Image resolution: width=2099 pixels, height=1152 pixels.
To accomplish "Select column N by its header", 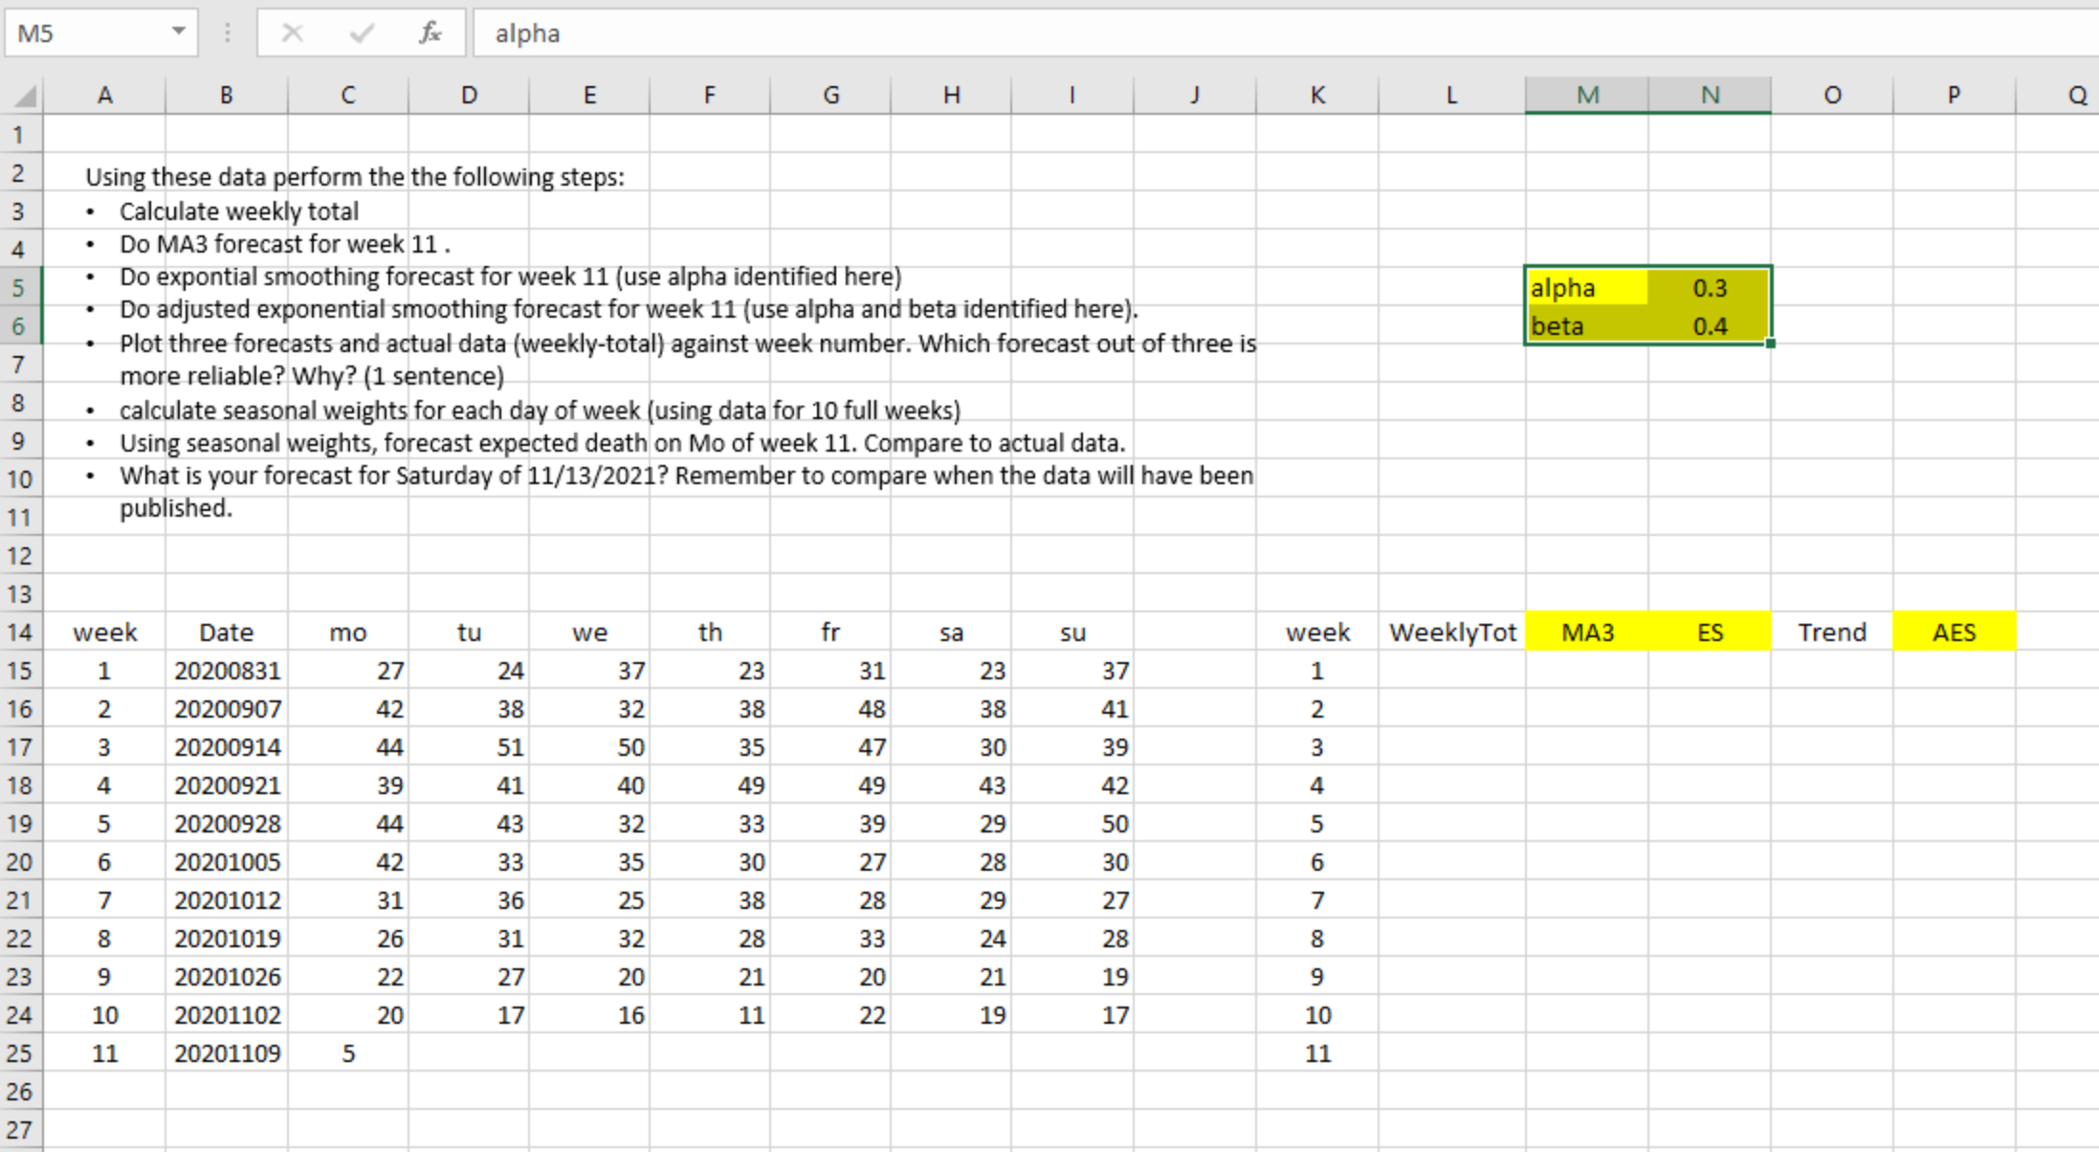I will 1711,94.
